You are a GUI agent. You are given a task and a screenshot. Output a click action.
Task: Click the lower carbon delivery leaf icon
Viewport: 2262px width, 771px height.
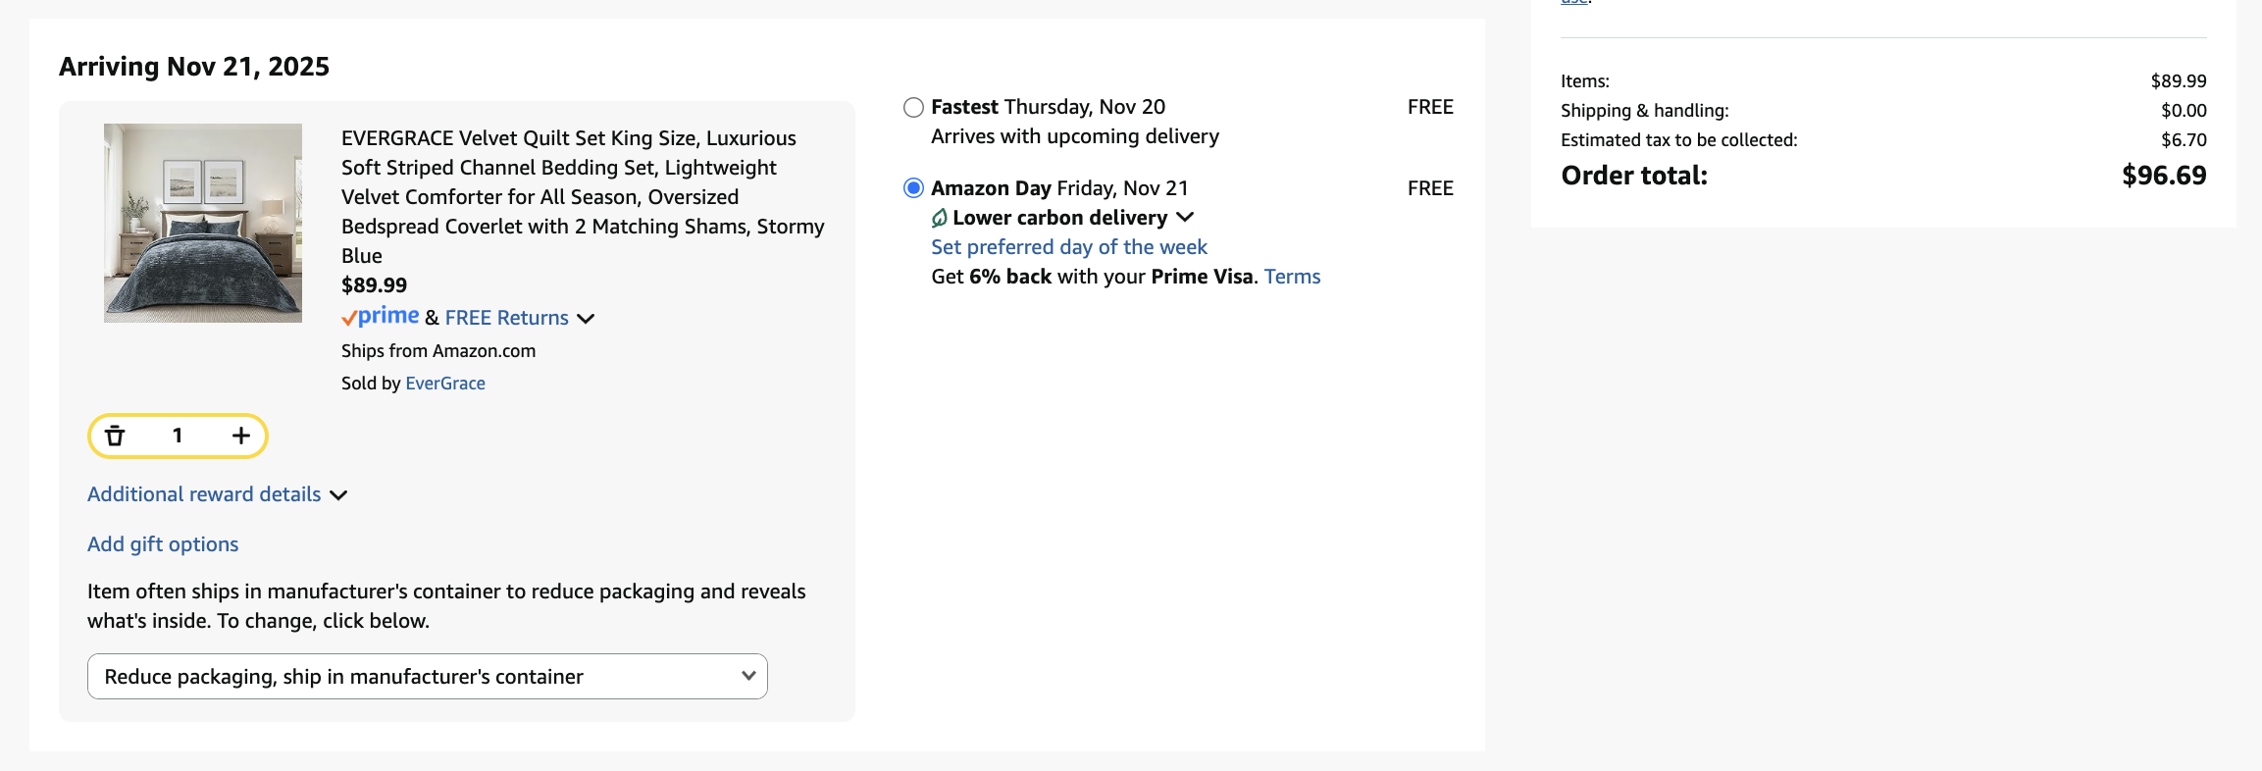coord(939,218)
